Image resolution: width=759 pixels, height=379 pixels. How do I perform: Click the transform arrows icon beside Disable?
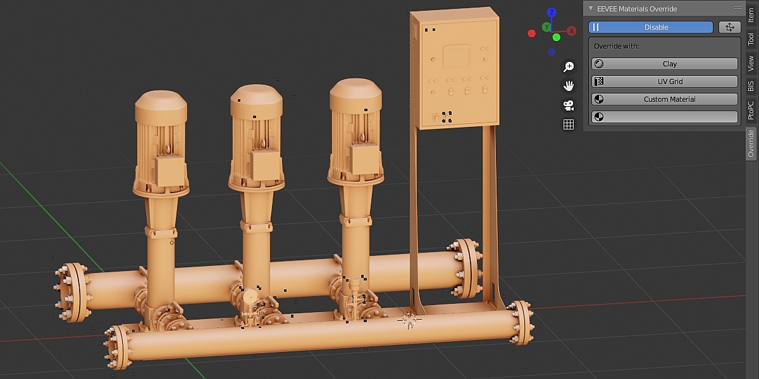tap(729, 27)
